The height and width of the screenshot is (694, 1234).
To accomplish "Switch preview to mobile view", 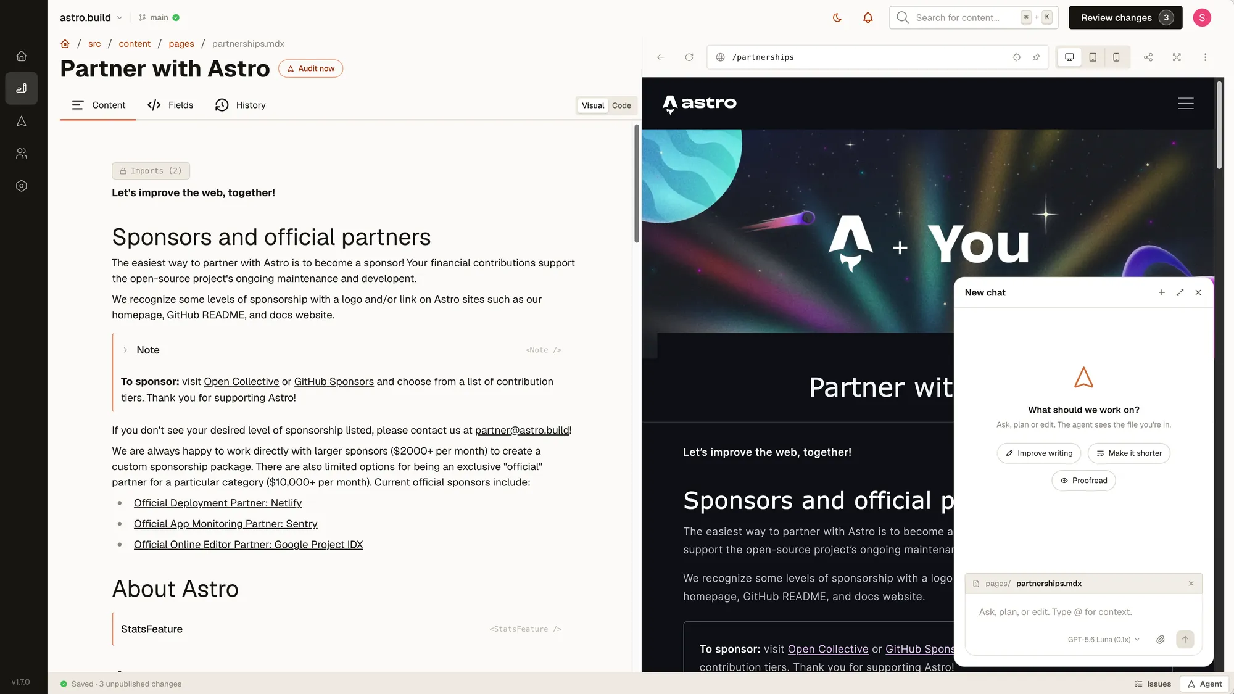I will click(x=1116, y=57).
